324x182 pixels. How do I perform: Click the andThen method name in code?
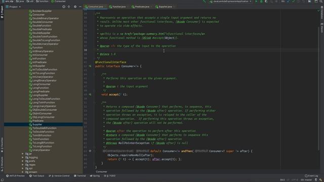[187, 151]
